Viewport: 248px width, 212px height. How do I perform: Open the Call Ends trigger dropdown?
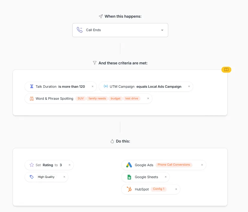point(120,30)
